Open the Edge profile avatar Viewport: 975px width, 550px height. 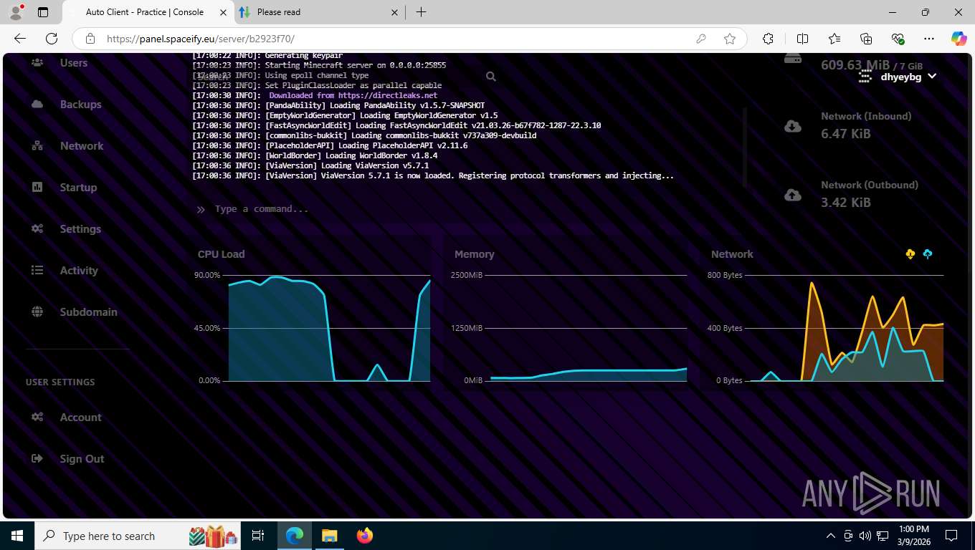tap(15, 12)
